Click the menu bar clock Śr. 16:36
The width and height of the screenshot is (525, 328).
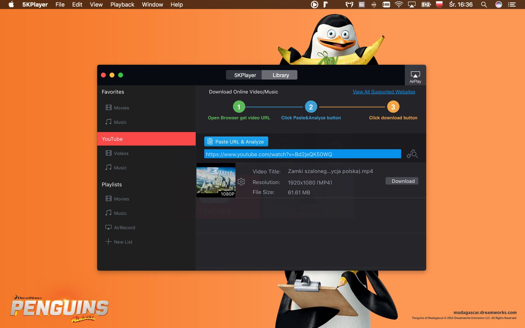pos(461,5)
